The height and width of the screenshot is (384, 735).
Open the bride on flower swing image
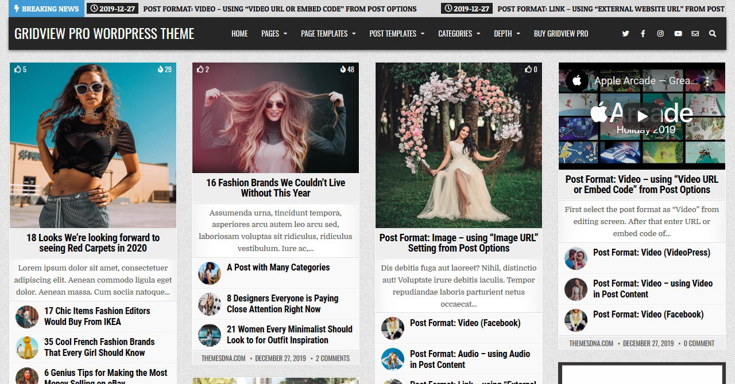click(459, 146)
